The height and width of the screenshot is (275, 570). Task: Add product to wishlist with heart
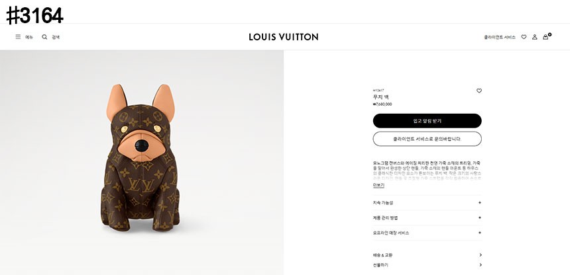(x=479, y=91)
